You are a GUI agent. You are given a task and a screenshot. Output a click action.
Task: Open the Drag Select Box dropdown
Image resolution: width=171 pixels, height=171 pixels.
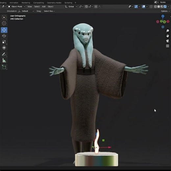click(49, 11)
